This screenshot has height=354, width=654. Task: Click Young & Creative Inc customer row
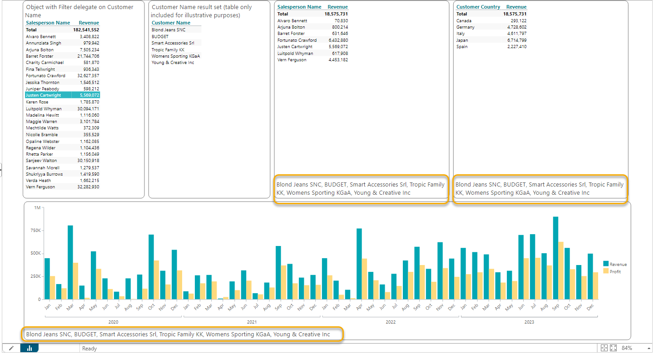pos(173,63)
